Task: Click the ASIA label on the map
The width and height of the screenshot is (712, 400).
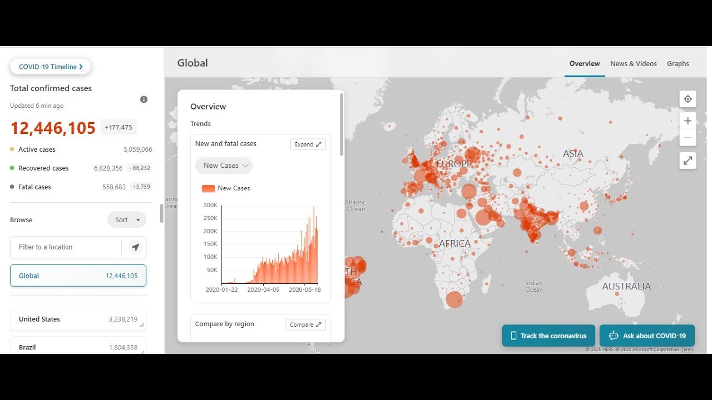Action: [x=573, y=154]
